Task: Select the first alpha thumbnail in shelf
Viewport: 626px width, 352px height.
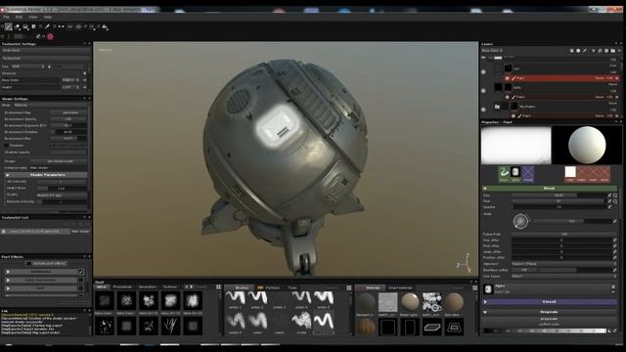Action: click(105, 300)
